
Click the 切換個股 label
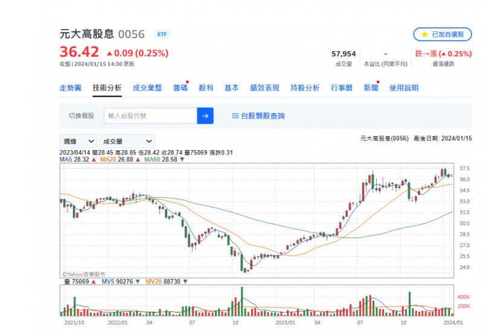point(82,116)
